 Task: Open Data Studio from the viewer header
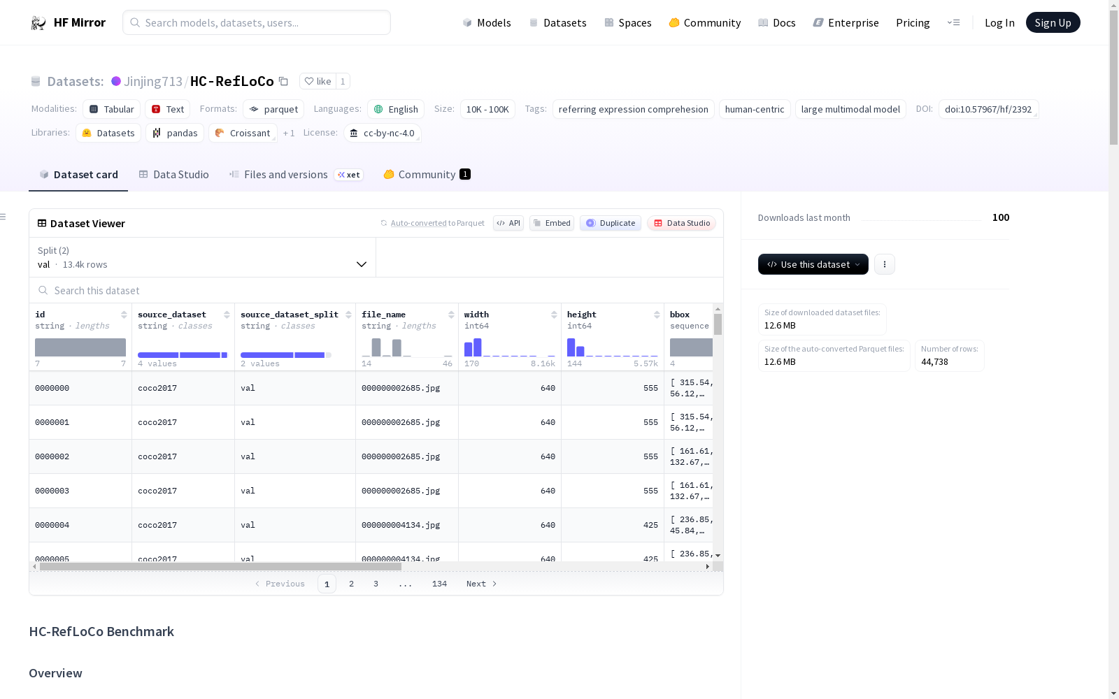pyautogui.click(x=682, y=223)
